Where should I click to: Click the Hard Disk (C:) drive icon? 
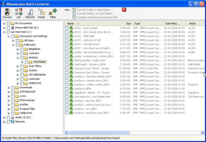pos(12,32)
